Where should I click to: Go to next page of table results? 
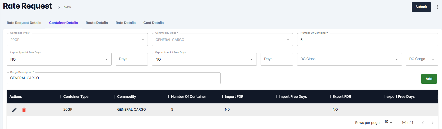(432, 123)
